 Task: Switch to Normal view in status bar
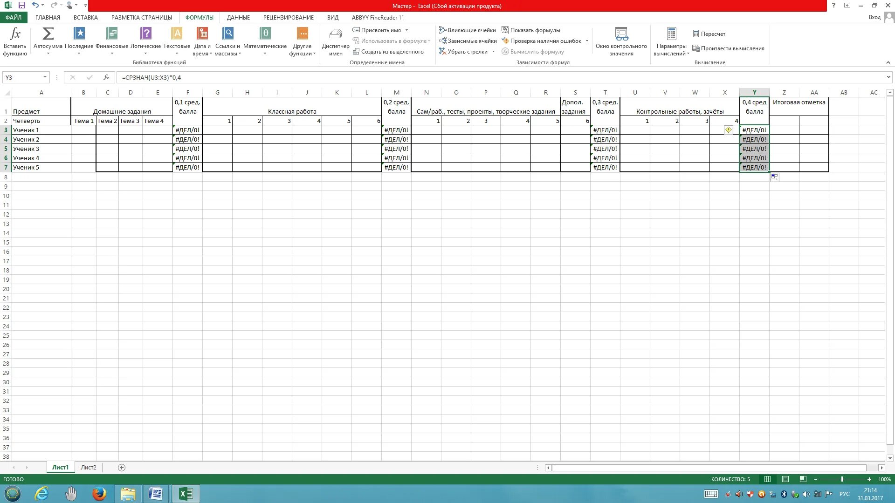point(767,479)
